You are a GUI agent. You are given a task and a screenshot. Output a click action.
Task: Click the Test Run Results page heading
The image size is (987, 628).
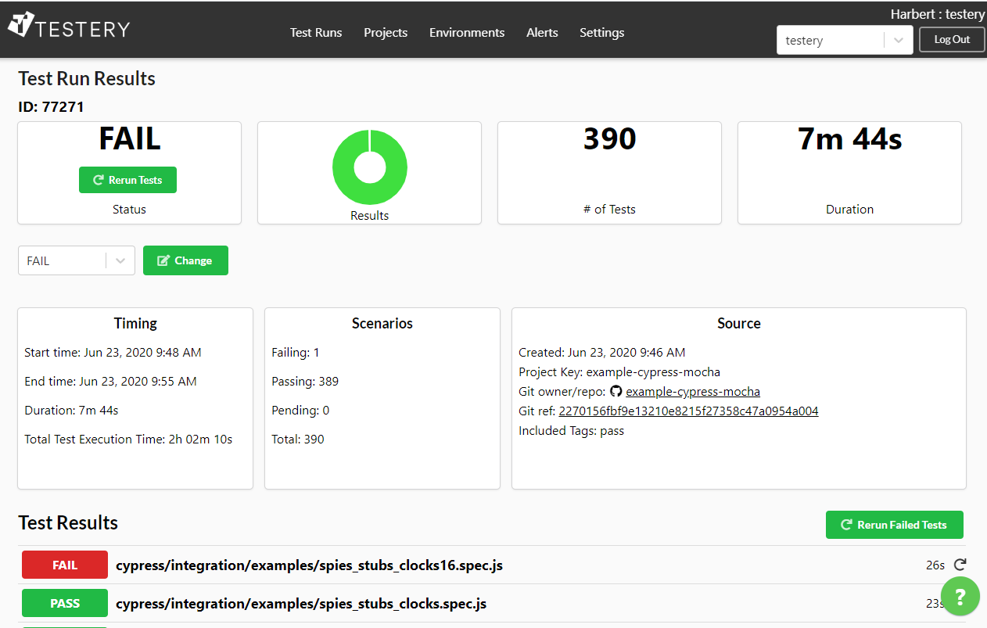[87, 78]
